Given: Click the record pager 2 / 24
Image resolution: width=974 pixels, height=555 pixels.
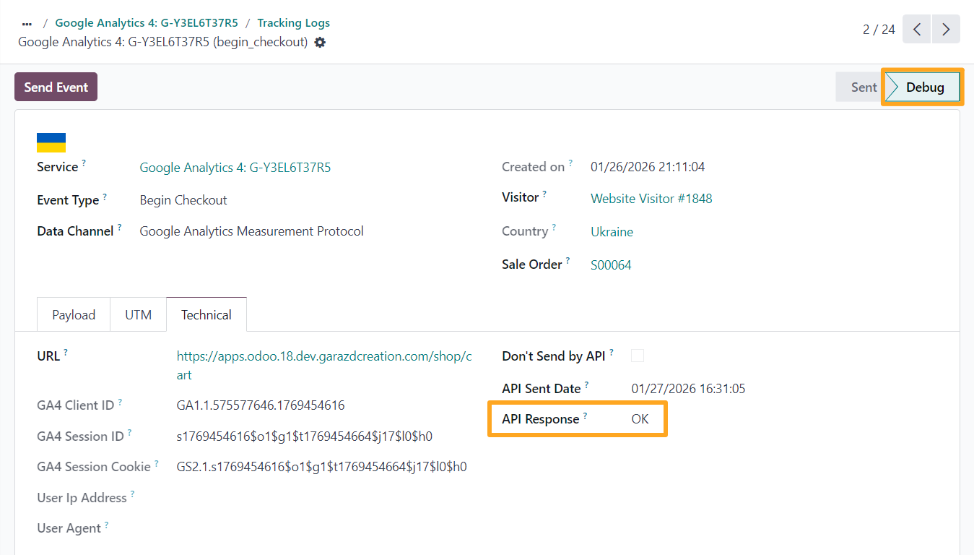Looking at the screenshot, I should 879,30.
